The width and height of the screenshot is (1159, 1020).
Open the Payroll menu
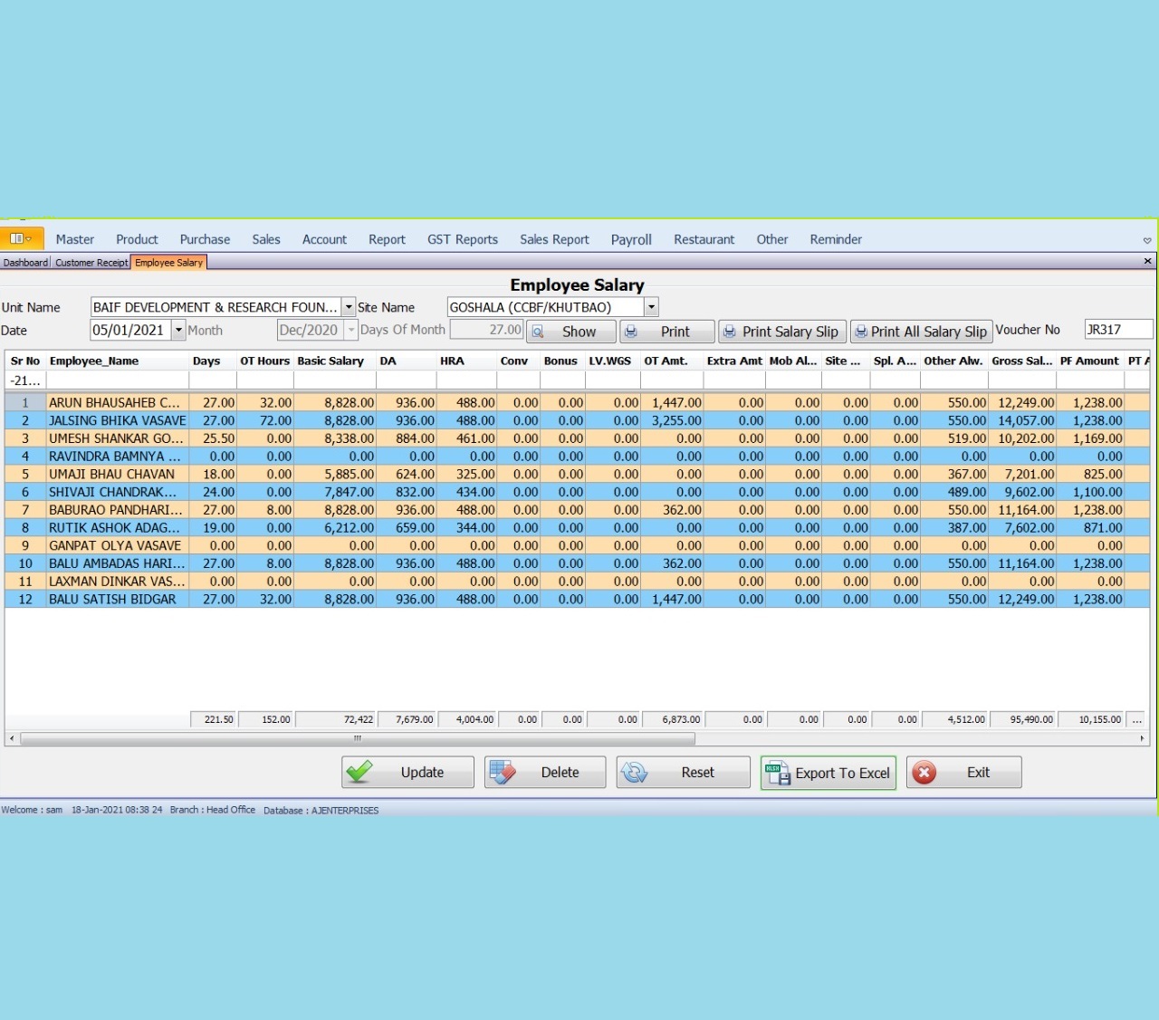pyautogui.click(x=630, y=239)
